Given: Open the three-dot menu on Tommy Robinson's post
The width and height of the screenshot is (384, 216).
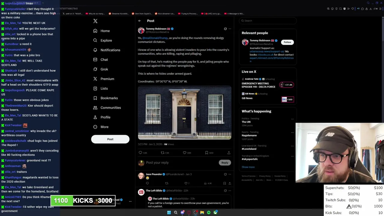Looking at the screenshot, I should click(x=230, y=29).
